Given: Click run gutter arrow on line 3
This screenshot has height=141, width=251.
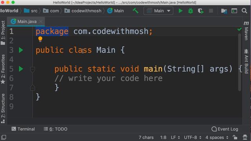Looking at the screenshot, I should pos(21,50).
